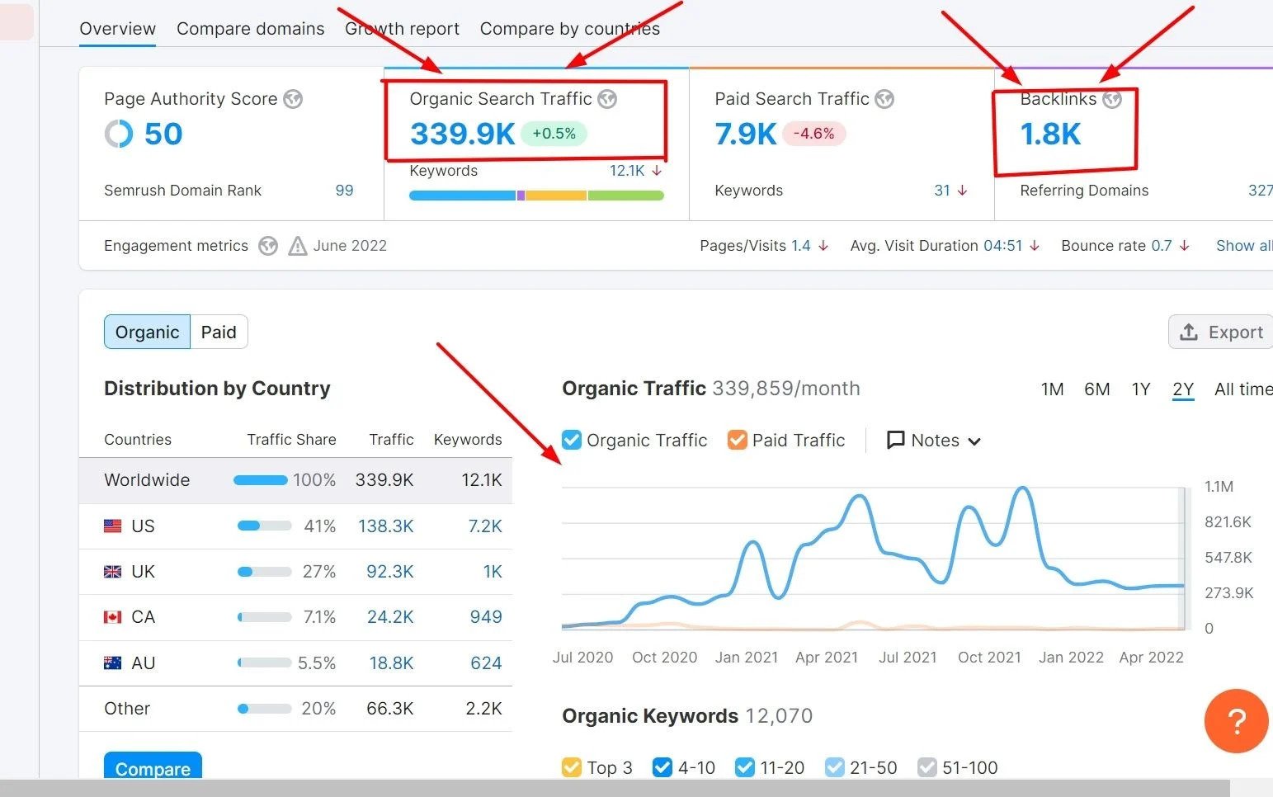
Task: Click the blue Compare button
Action: pos(153,767)
